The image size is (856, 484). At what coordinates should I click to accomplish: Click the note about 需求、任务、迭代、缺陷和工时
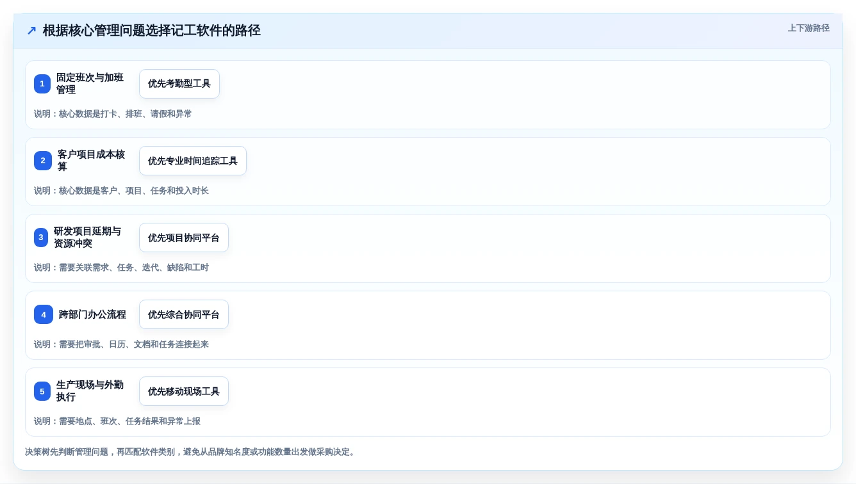click(x=121, y=268)
